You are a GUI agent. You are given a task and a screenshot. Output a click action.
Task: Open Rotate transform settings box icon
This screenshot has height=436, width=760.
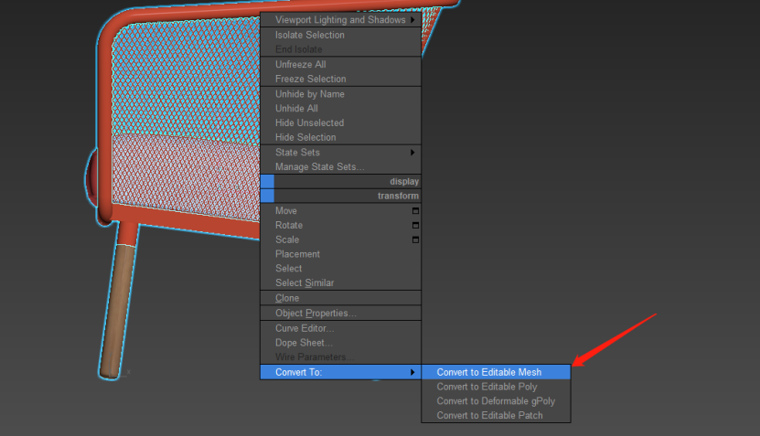point(415,225)
